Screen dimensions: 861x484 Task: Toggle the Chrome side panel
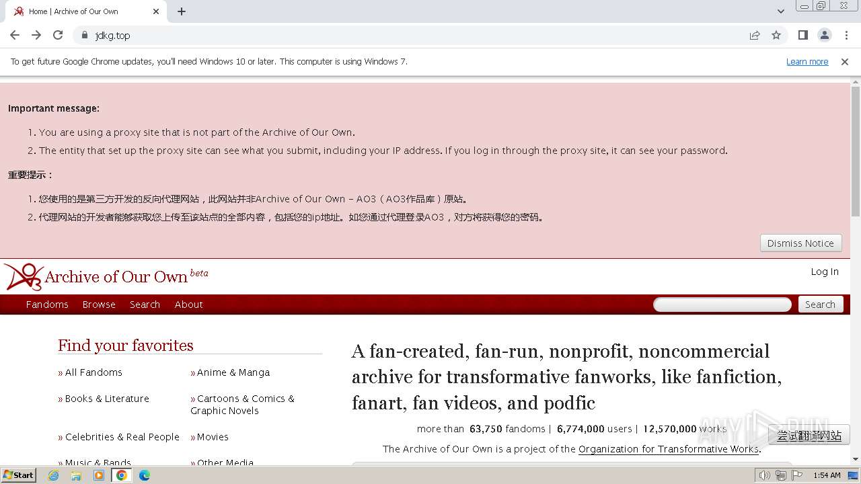[802, 35]
